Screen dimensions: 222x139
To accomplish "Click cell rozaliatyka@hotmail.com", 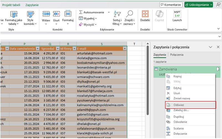I will [102, 96].
